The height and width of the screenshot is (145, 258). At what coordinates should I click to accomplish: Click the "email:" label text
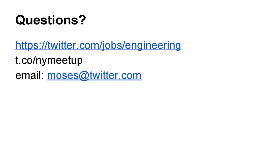[x=30, y=76]
